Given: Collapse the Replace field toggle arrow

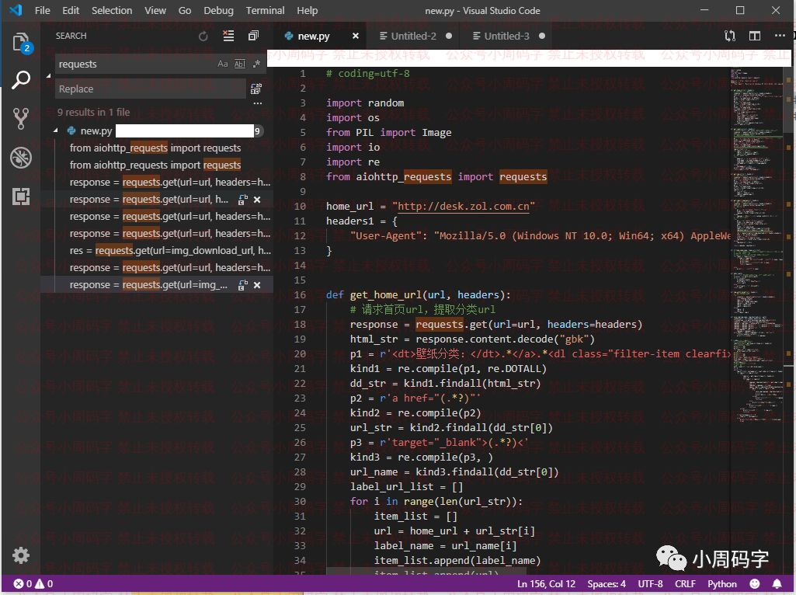Looking at the screenshot, I should tap(48, 76).
